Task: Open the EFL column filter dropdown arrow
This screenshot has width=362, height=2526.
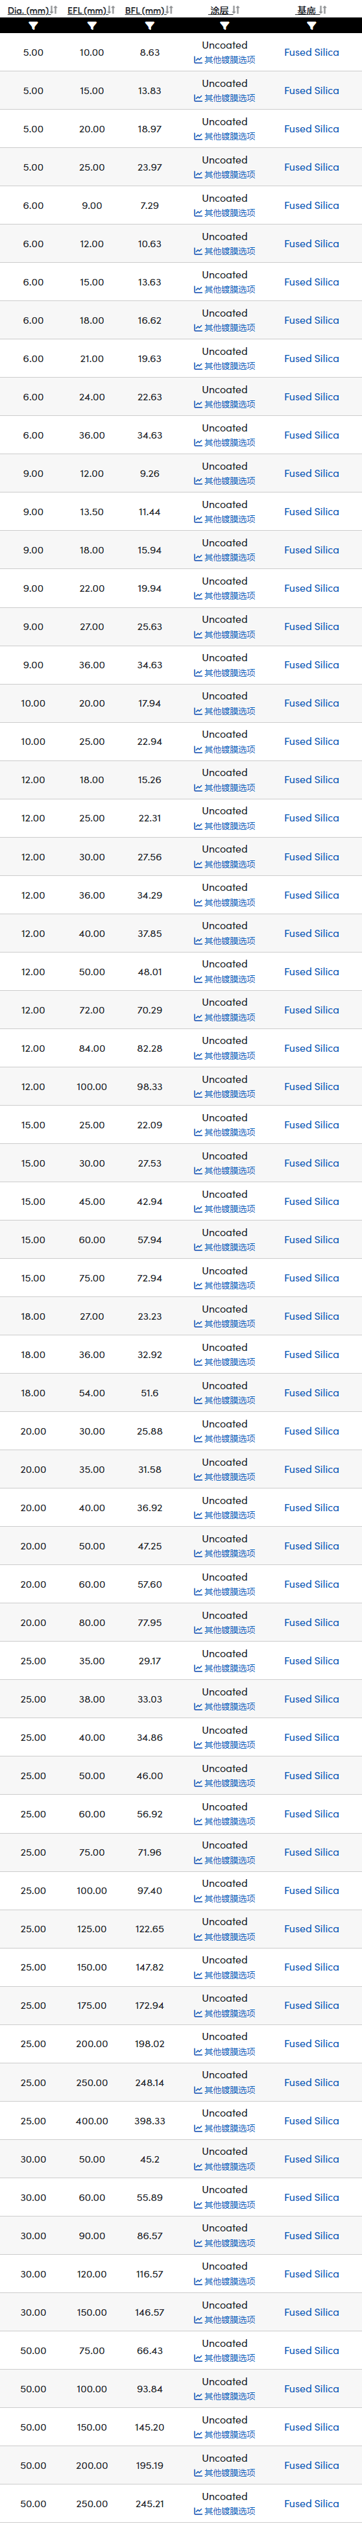Action: (91, 27)
